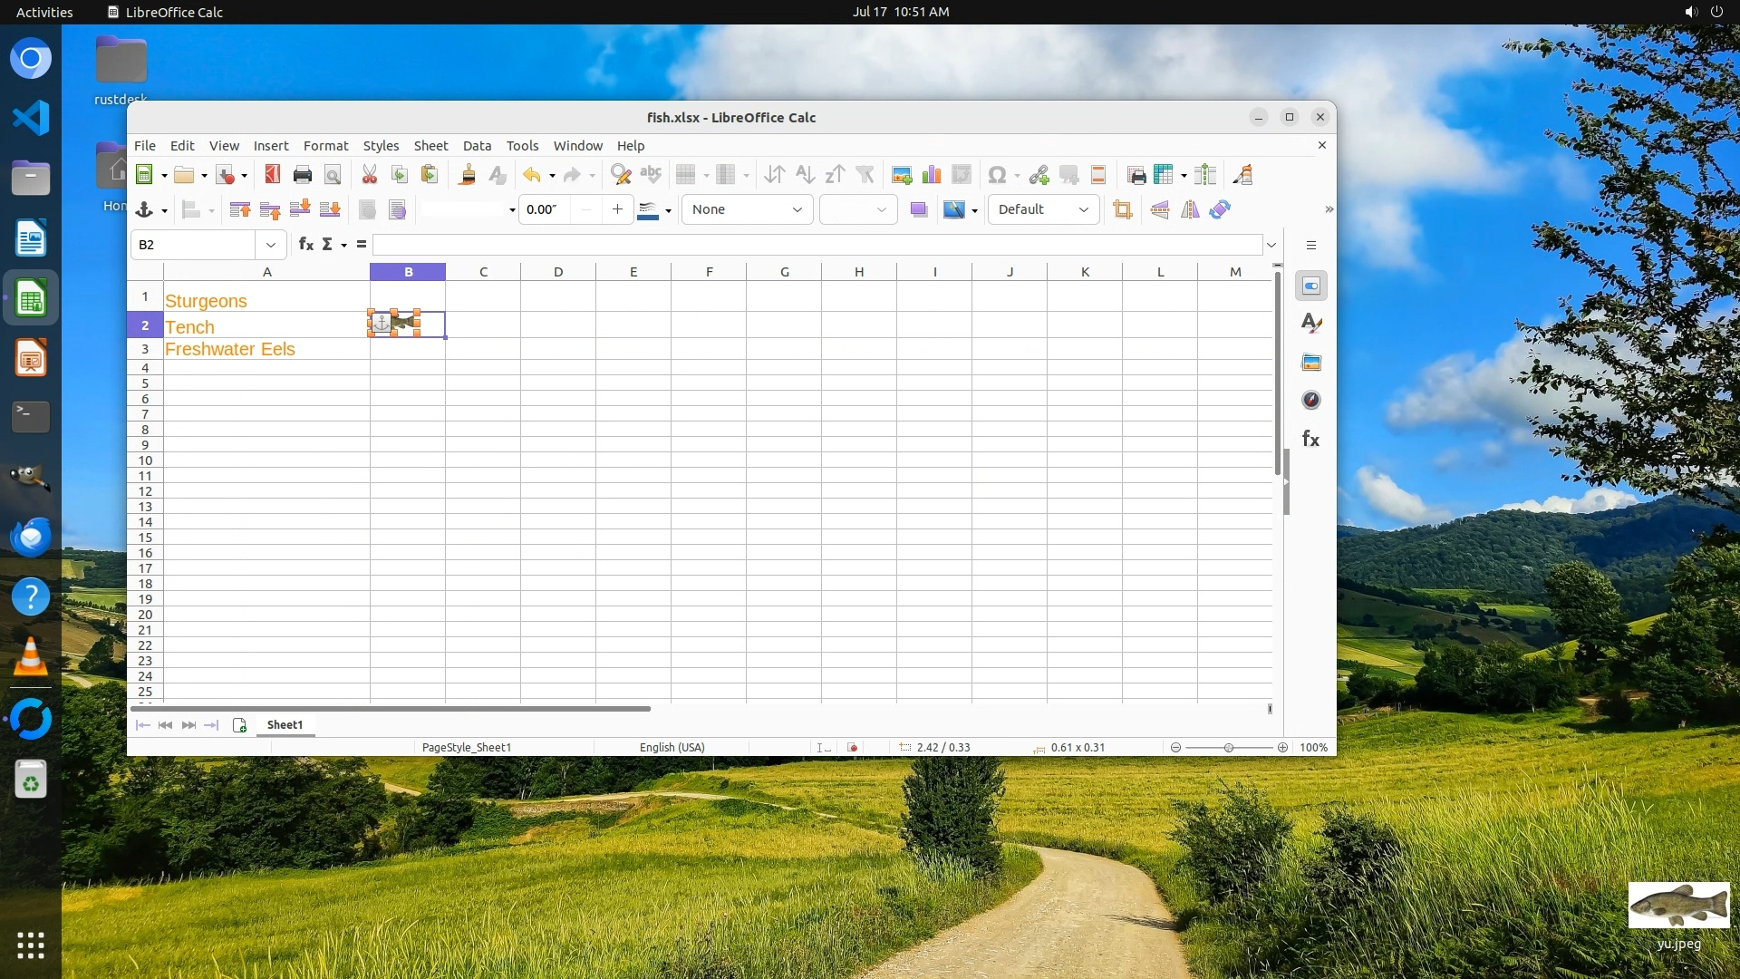
Task: Toggle Properties deck in sidebar
Action: click(1310, 286)
